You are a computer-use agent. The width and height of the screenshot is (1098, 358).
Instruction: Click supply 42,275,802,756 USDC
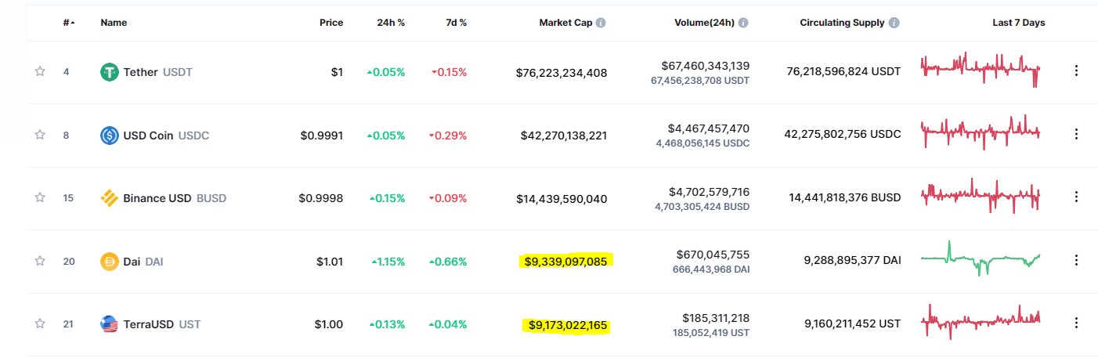(843, 134)
